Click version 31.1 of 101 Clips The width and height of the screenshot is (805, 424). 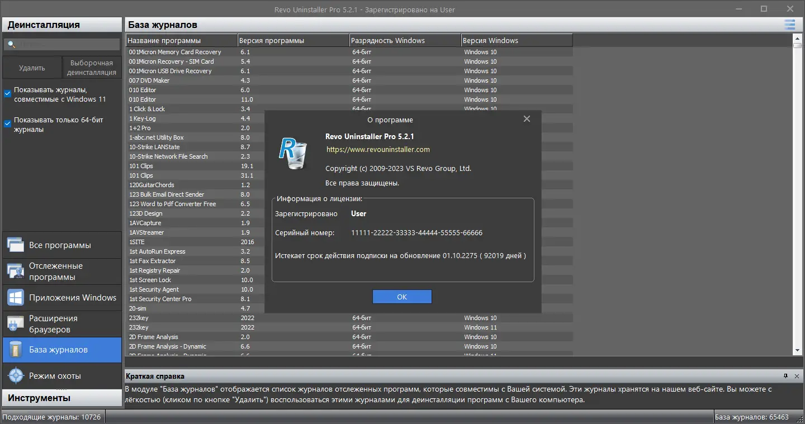coord(247,175)
